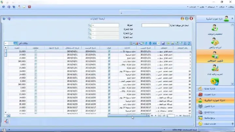Open the اعدادات menu

tap(193, 7)
